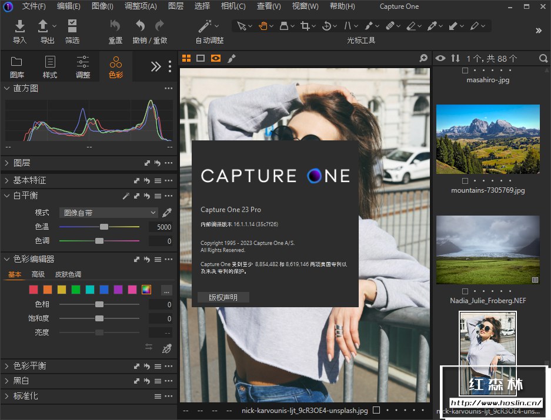The width and height of the screenshot is (551, 420).
Task: Click the 版权声明 button in About dialog
Action: click(x=223, y=297)
